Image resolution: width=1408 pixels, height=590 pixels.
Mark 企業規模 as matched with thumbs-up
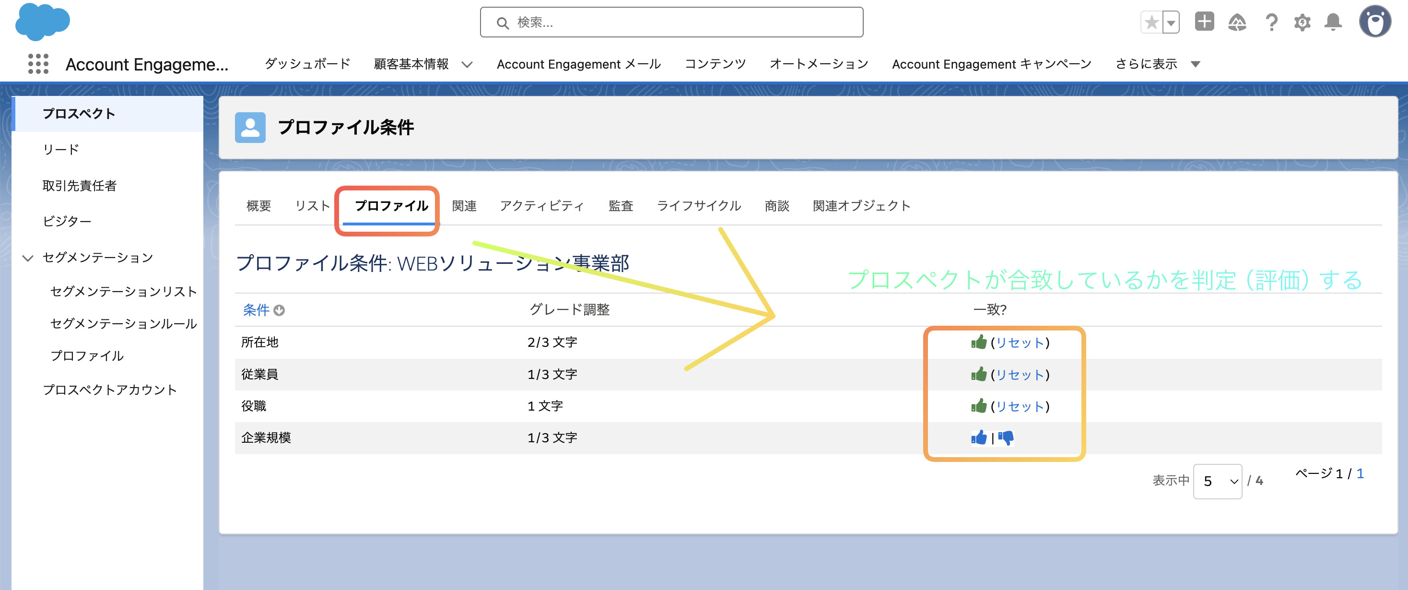(978, 437)
